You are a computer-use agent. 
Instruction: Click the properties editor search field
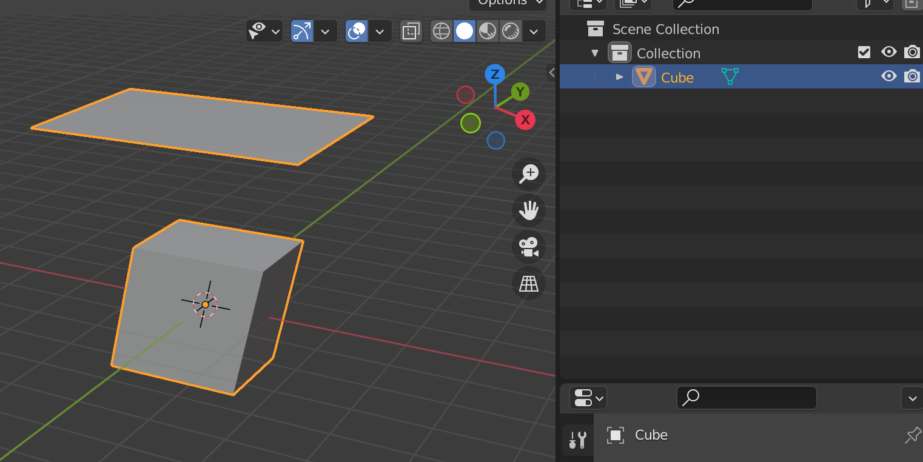coord(747,398)
